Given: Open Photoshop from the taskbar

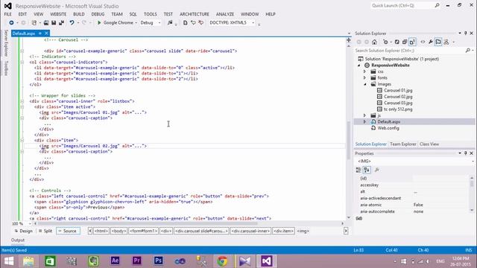Looking at the screenshot, I should click(x=158, y=261).
